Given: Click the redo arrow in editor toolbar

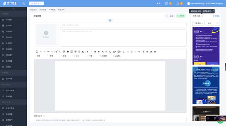Looking at the screenshot, I should tap(45, 52).
